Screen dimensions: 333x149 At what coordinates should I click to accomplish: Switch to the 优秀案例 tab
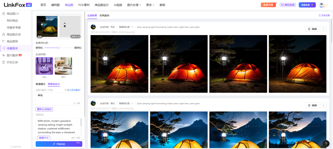[104, 15]
